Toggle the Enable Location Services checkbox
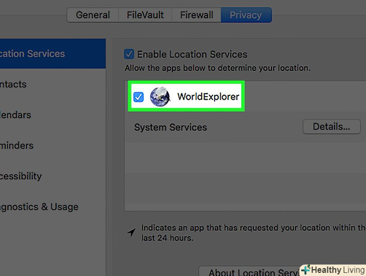366x276 pixels. tap(129, 54)
